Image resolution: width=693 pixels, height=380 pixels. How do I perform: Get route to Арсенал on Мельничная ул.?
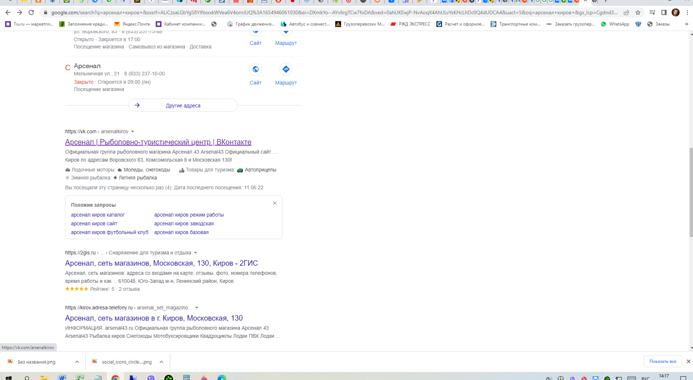click(x=286, y=69)
